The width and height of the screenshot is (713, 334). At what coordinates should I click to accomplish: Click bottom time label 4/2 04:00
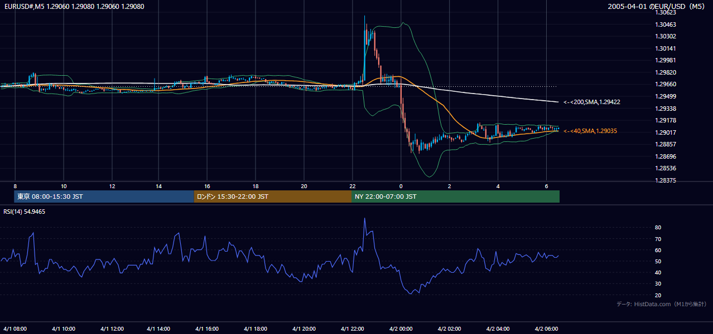pyautogui.click(x=498, y=328)
